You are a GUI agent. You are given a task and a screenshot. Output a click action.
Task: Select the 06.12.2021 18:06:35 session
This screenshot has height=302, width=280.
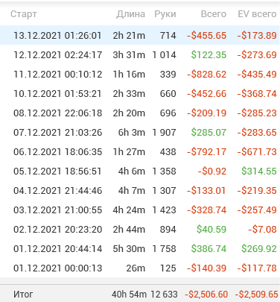point(140,151)
